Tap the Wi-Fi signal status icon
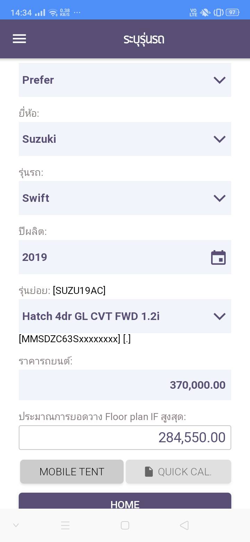Screen dimensions: 250x542 tap(53, 13)
